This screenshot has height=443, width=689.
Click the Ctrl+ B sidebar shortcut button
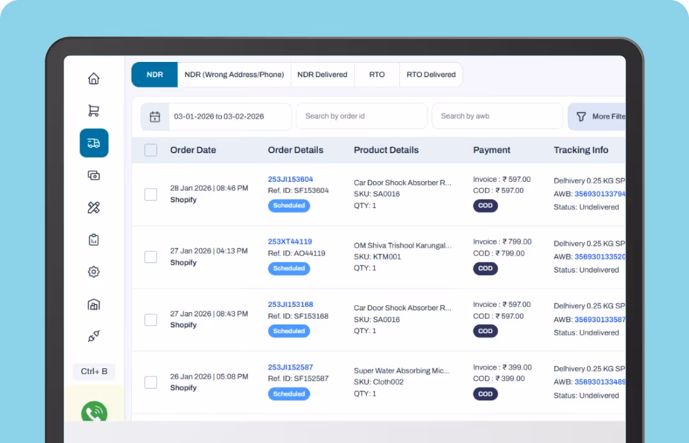94,372
